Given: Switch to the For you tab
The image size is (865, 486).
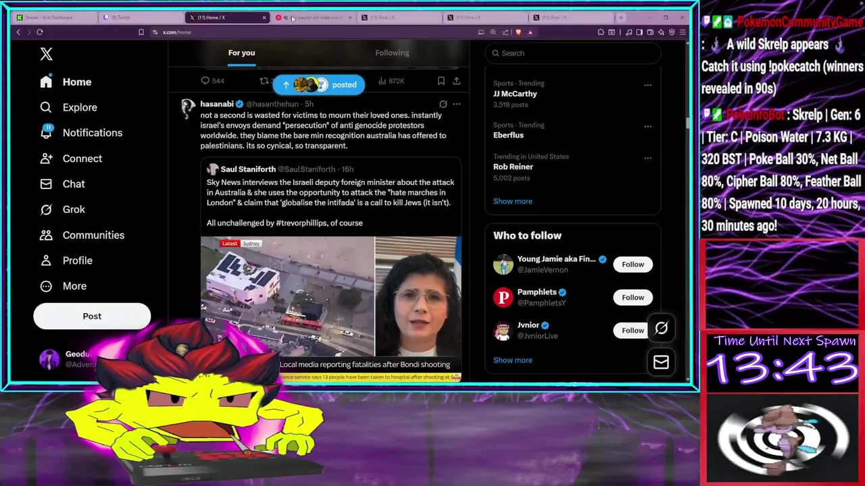Looking at the screenshot, I should [241, 53].
